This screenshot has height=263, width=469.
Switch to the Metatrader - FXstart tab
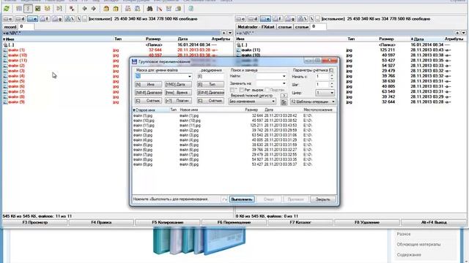click(x=256, y=27)
